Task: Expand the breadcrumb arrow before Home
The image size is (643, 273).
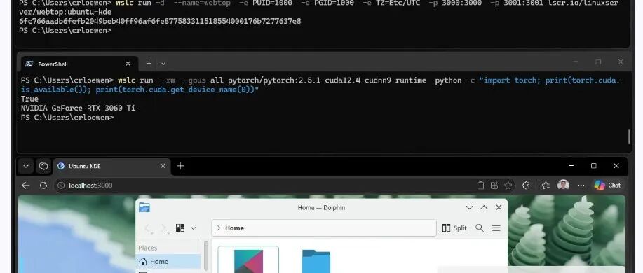Action: [219, 228]
